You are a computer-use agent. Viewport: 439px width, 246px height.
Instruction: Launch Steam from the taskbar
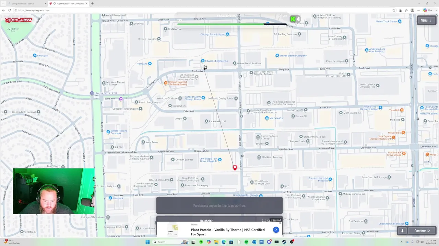284,242
